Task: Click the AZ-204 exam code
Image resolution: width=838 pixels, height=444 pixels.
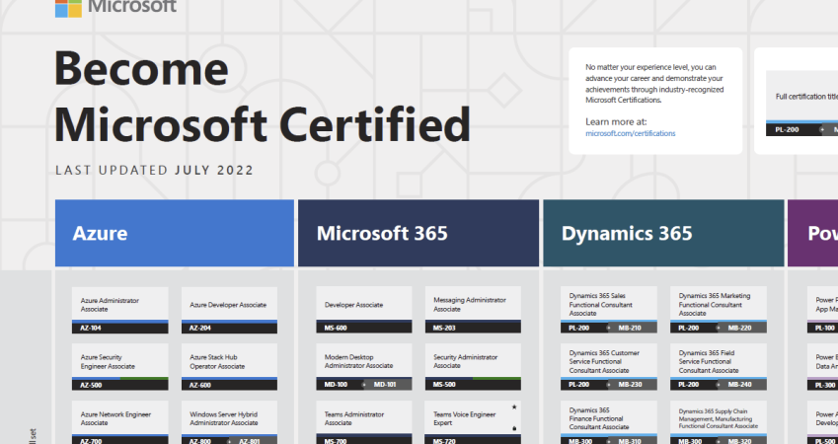Action: pyautogui.click(x=200, y=328)
